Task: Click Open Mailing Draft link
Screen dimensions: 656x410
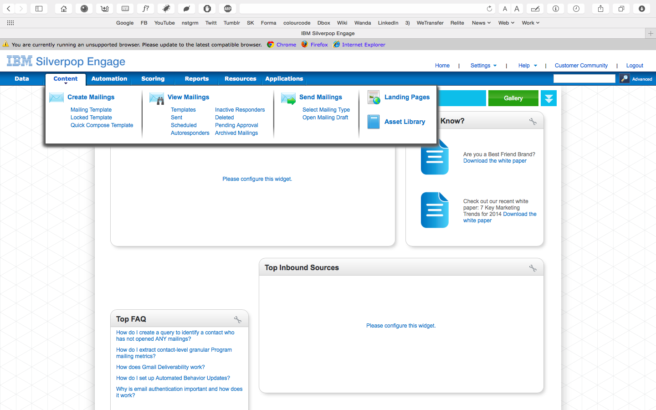Action: pyautogui.click(x=325, y=118)
